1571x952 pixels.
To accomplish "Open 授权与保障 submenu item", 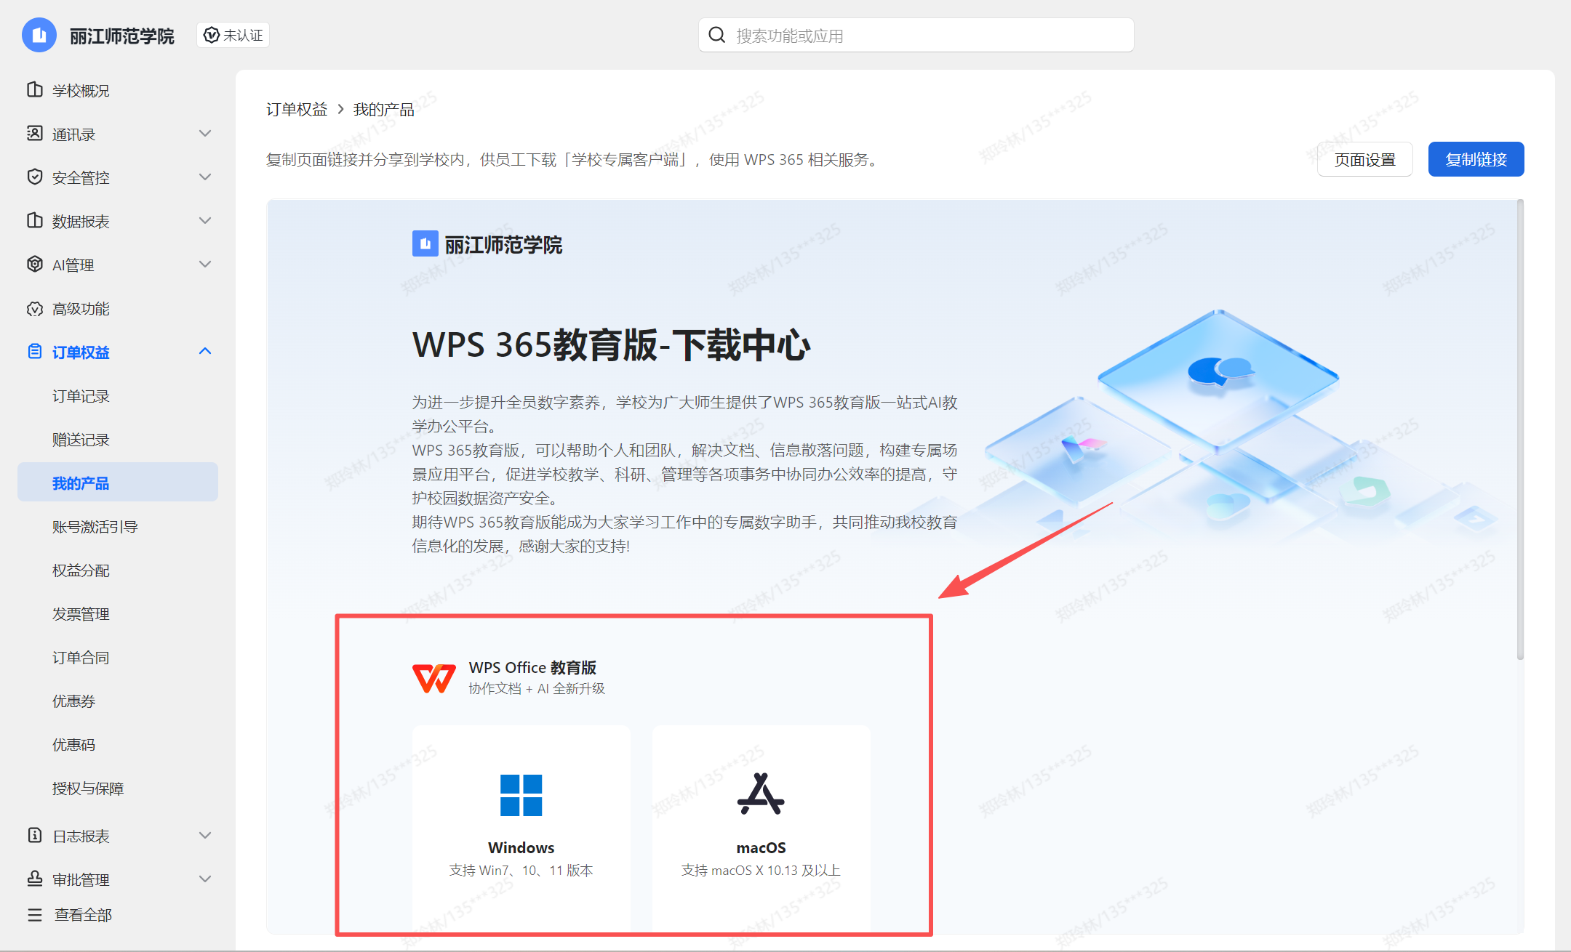I will coord(88,788).
